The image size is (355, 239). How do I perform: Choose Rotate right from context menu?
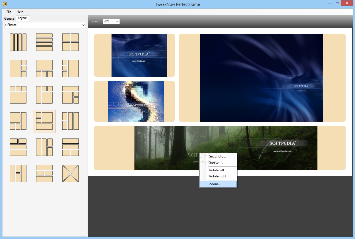(218, 176)
